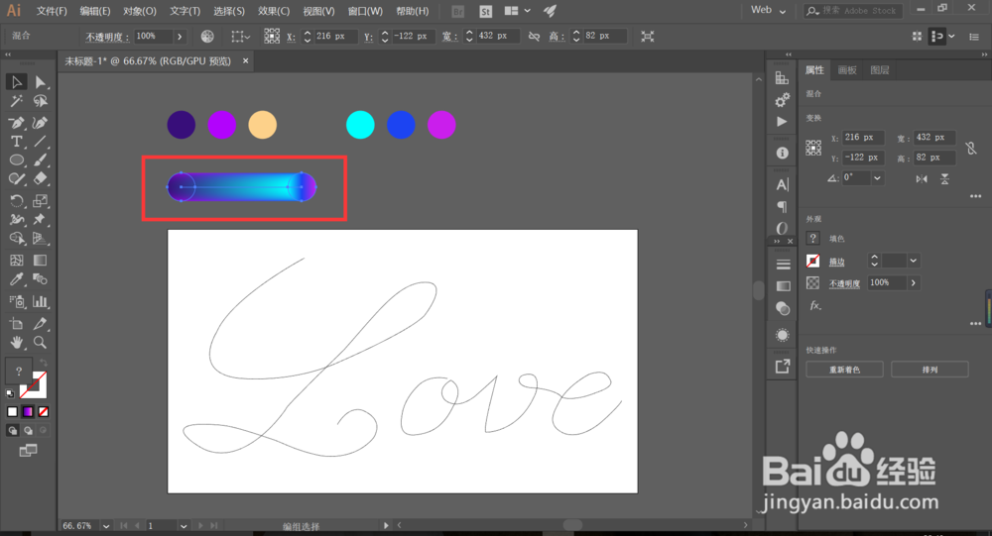Image resolution: width=992 pixels, height=536 pixels.
Task: Select the Pen tool
Action: point(17,123)
